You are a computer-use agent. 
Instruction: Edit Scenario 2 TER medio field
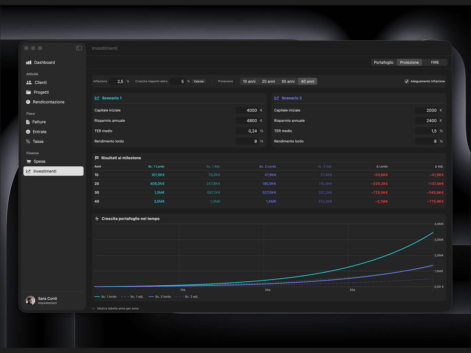click(x=426, y=131)
